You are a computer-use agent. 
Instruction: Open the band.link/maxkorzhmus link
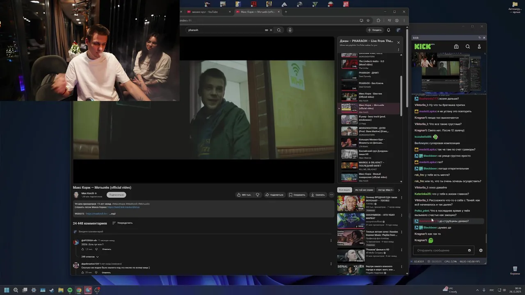click(123, 207)
